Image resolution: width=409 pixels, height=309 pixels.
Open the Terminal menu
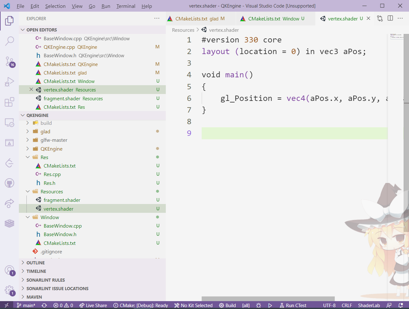[126, 6]
